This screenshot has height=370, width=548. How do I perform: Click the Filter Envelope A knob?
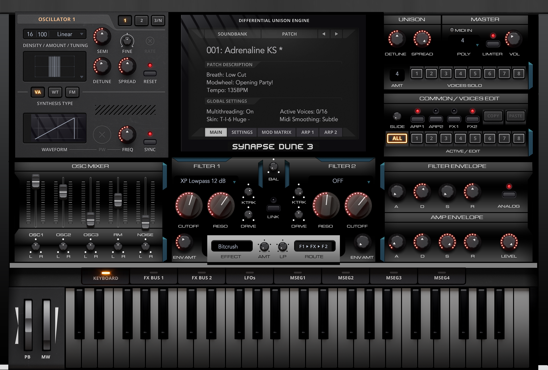(x=397, y=192)
